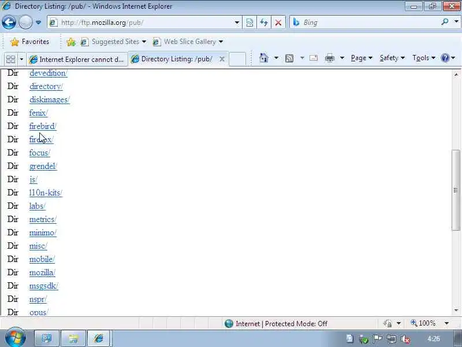Screen dimensions: 462x347
Task: Open the grendel/ directory link
Action: click(x=43, y=166)
